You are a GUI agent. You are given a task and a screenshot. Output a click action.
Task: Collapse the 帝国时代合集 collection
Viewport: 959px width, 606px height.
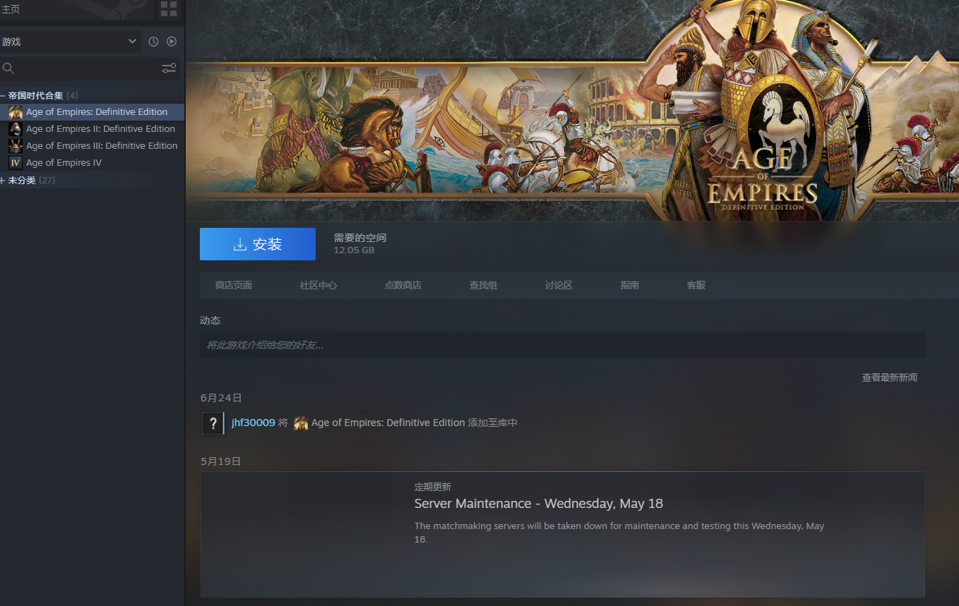pos(3,95)
